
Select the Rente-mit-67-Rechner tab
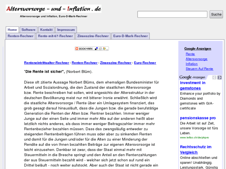55,36
